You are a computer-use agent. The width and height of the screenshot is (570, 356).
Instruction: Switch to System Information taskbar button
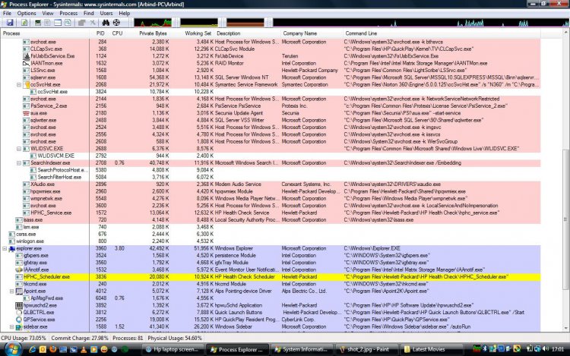click(302, 349)
